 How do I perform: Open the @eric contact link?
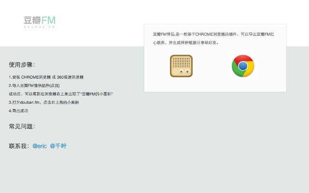pyautogui.click(x=40, y=146)
